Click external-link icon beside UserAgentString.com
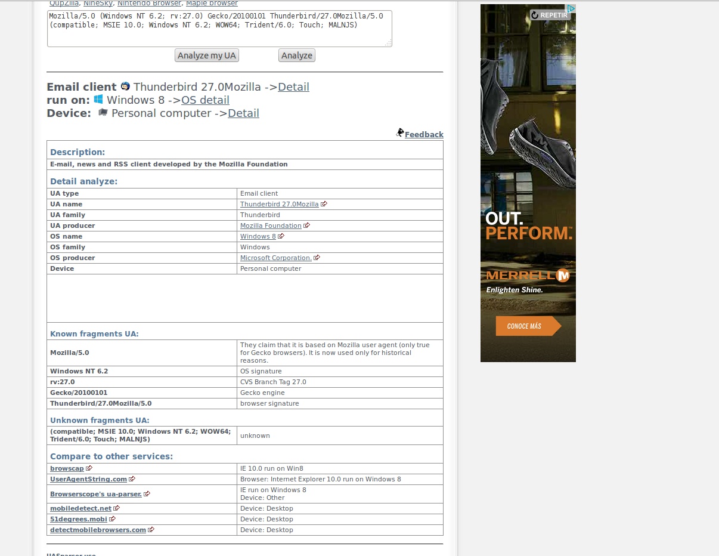This screenshot has height=556, width=719. [x=132, y=479]
